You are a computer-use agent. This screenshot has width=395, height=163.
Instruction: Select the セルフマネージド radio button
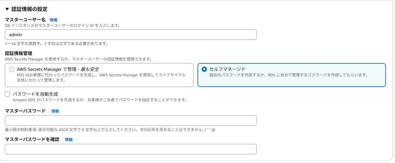(x=204, y=69)
